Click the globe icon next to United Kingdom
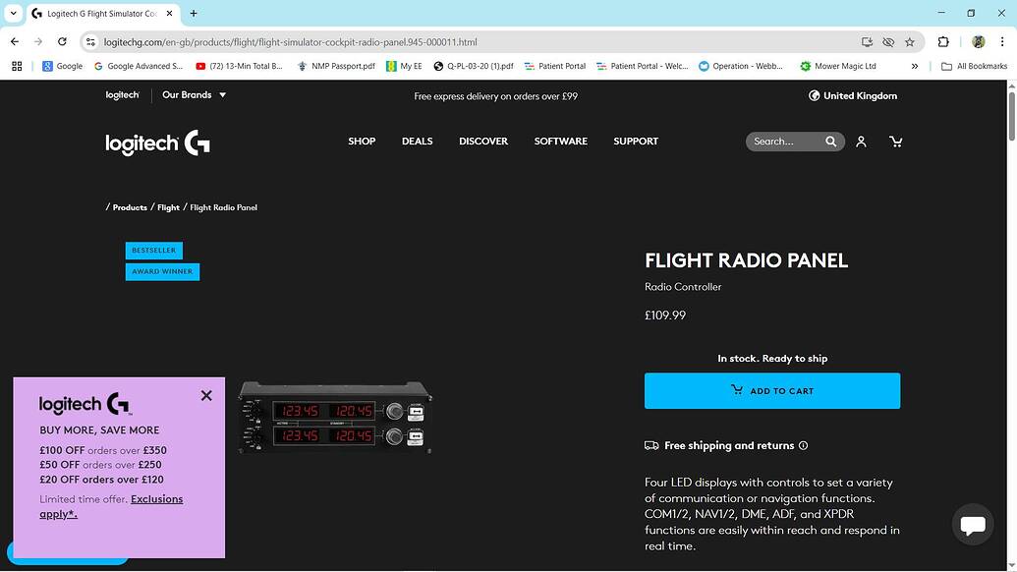 coord(814,95)
